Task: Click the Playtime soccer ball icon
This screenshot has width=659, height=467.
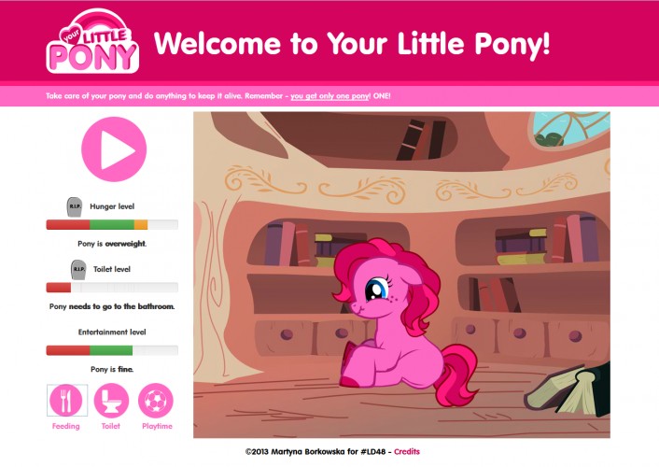Action: pos(156,401)
